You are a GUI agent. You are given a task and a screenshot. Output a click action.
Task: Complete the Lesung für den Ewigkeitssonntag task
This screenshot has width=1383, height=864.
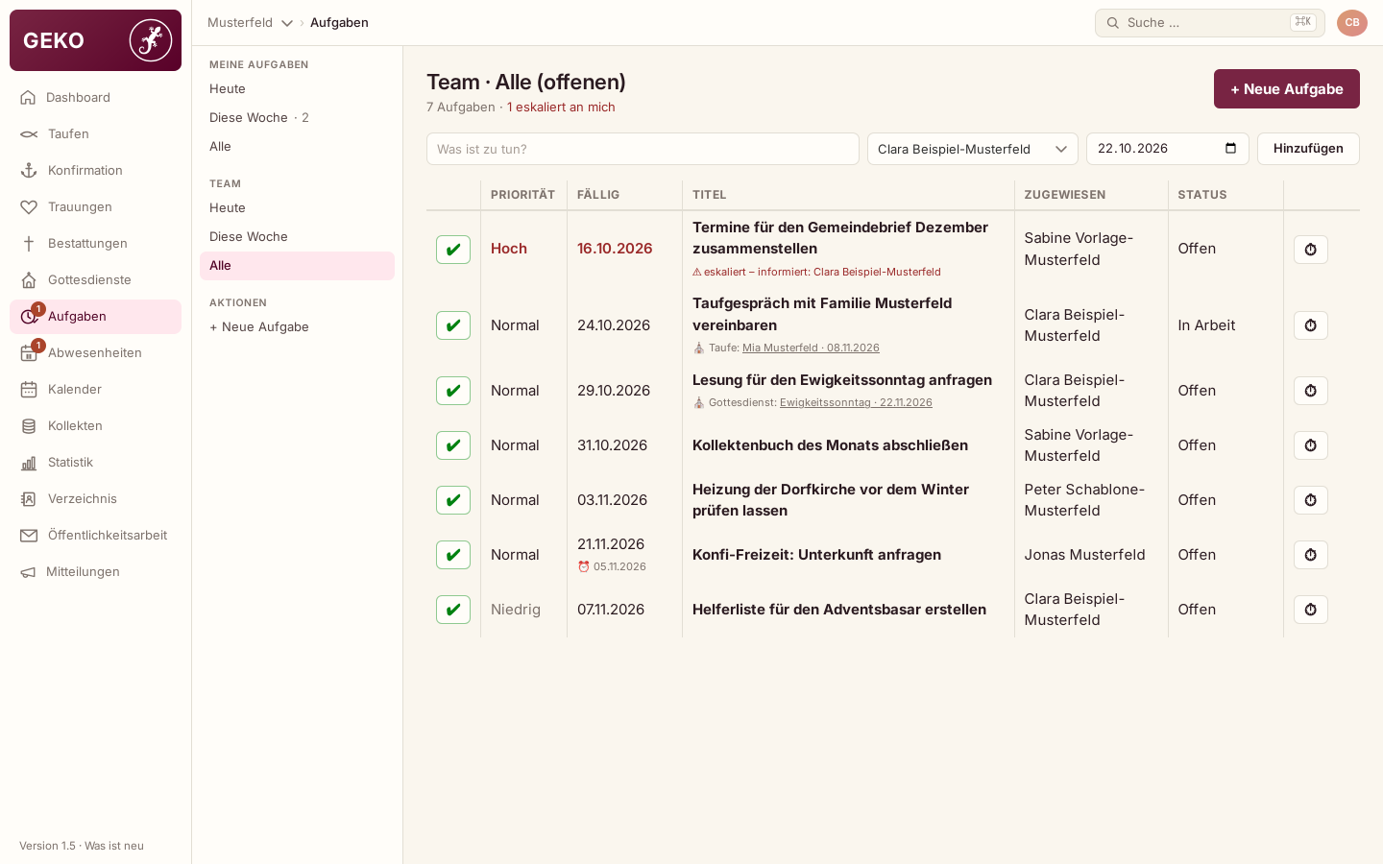[453, 391]
